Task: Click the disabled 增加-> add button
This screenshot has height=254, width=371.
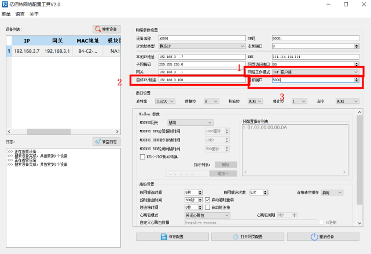Action: pyautogui.click(x=223, y=173)
